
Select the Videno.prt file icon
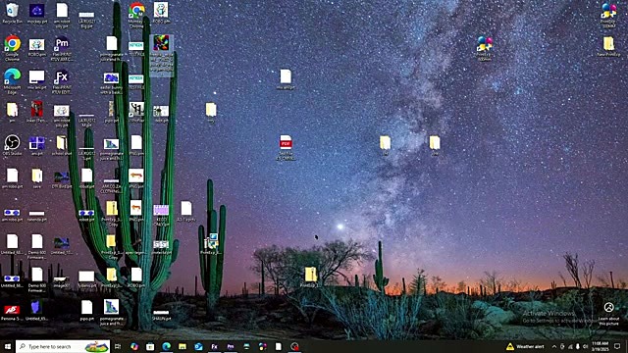coord(86,278)
